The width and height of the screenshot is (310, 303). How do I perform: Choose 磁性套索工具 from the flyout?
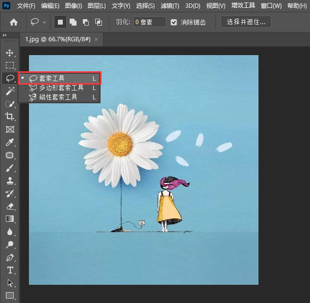coord(58,97)
